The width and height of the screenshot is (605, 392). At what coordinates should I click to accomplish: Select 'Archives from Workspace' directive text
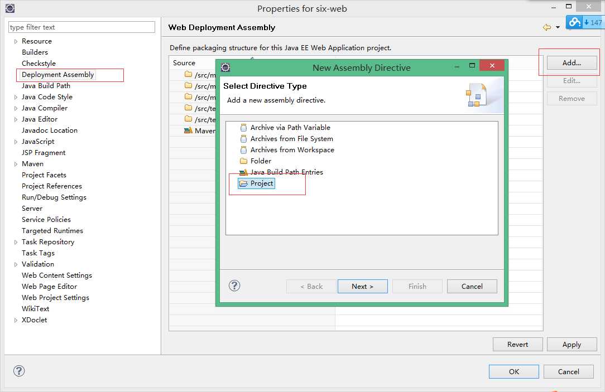click(292, 150)
